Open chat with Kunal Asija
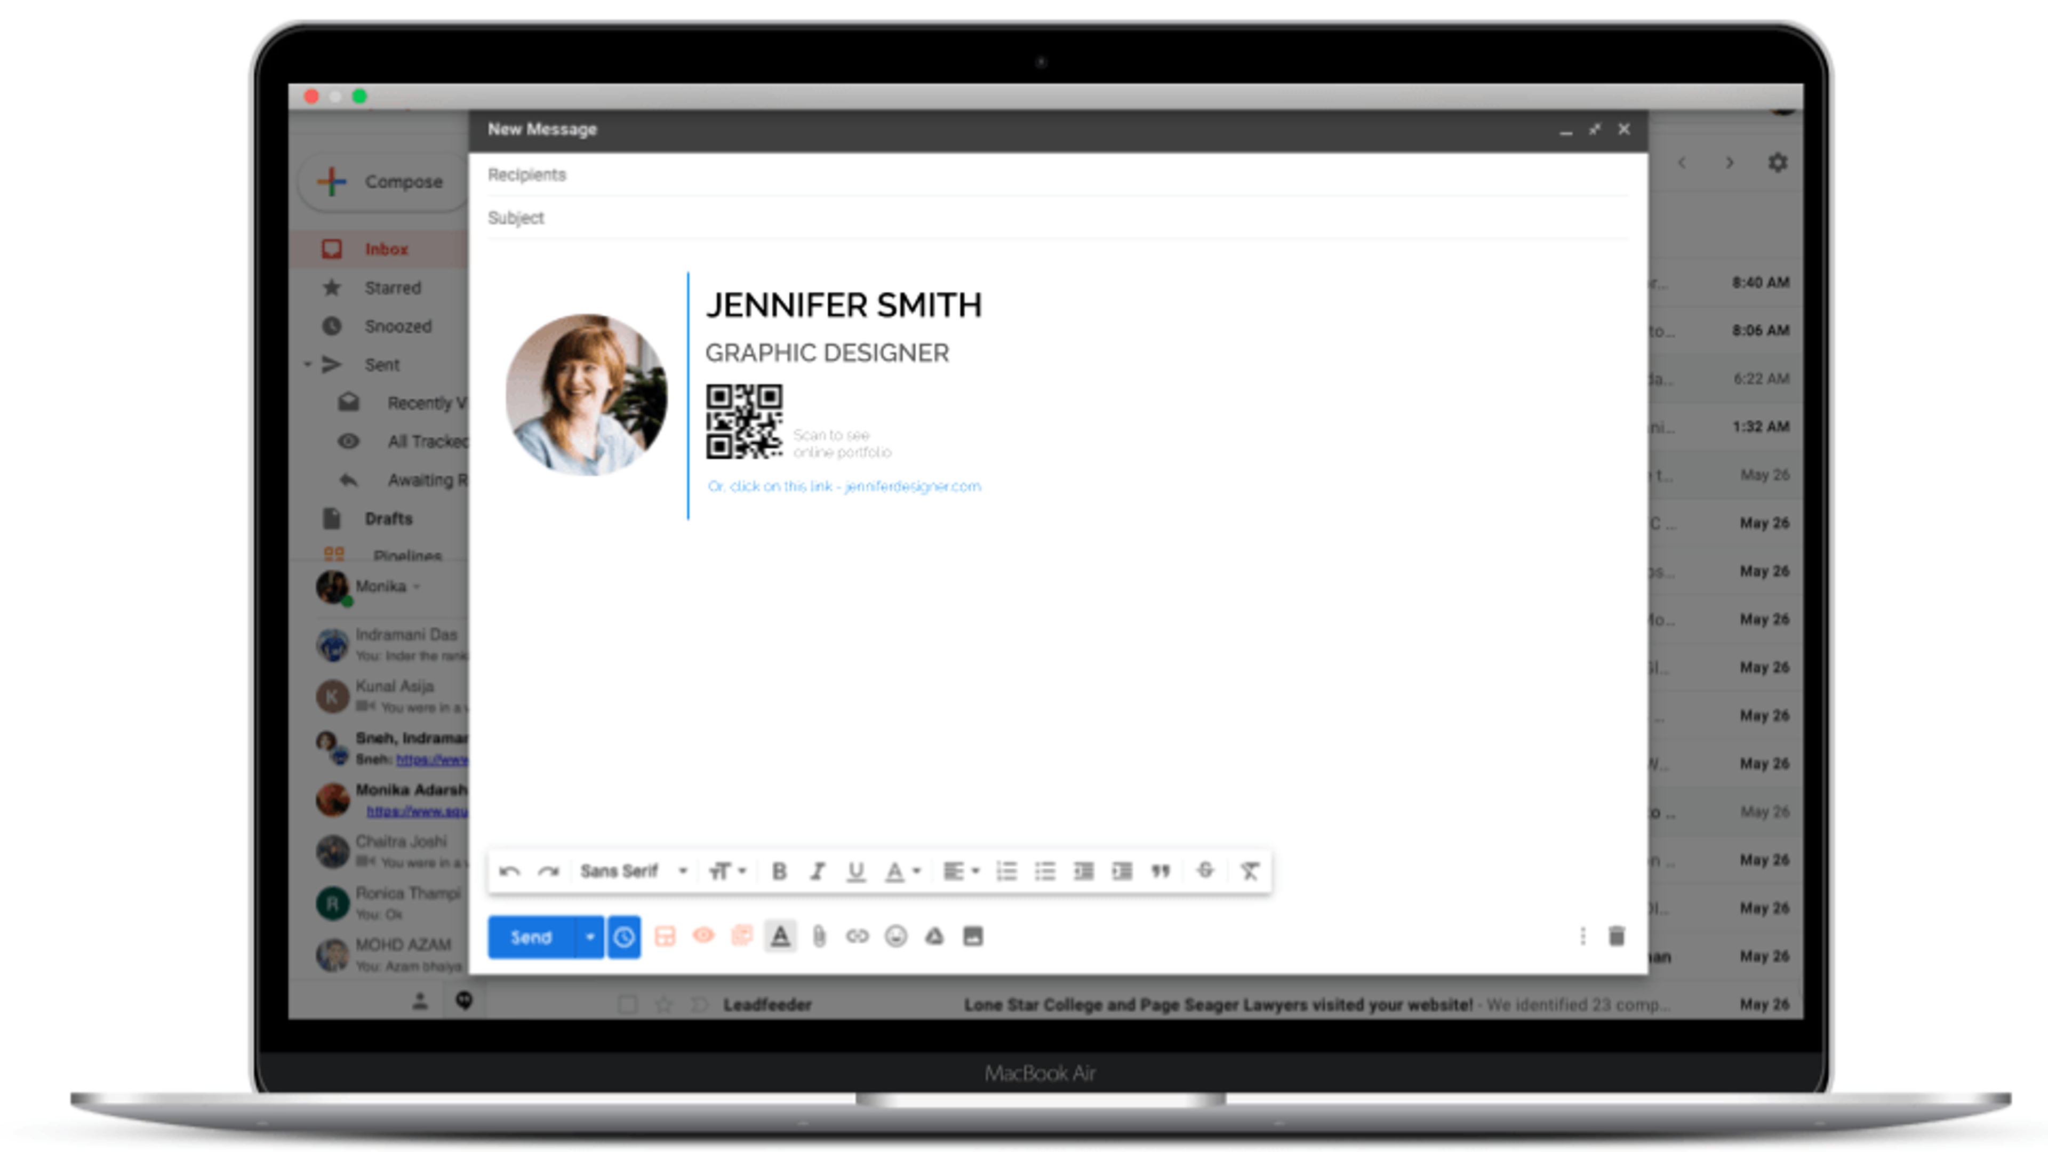This screenshot has width=2048, height=1152. click(391, 697)
